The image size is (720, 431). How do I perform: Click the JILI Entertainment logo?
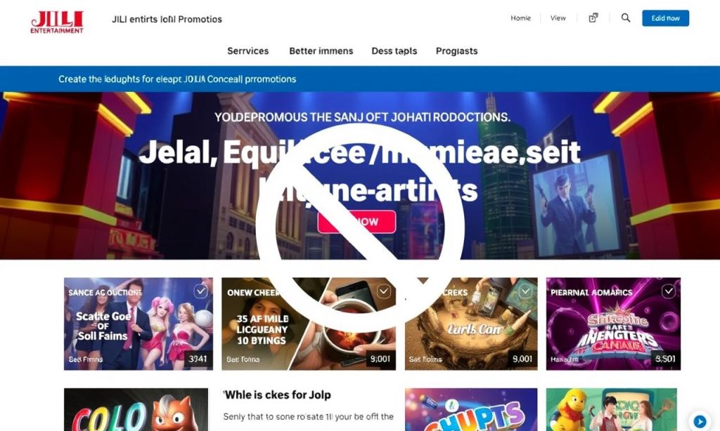[x=57, y=22]
